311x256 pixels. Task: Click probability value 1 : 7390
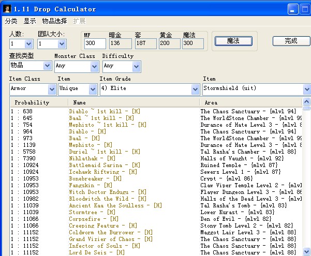pos(23,158)
